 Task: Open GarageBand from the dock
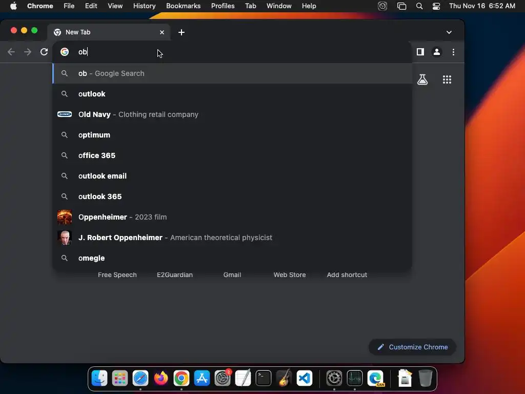pos(284,378)
